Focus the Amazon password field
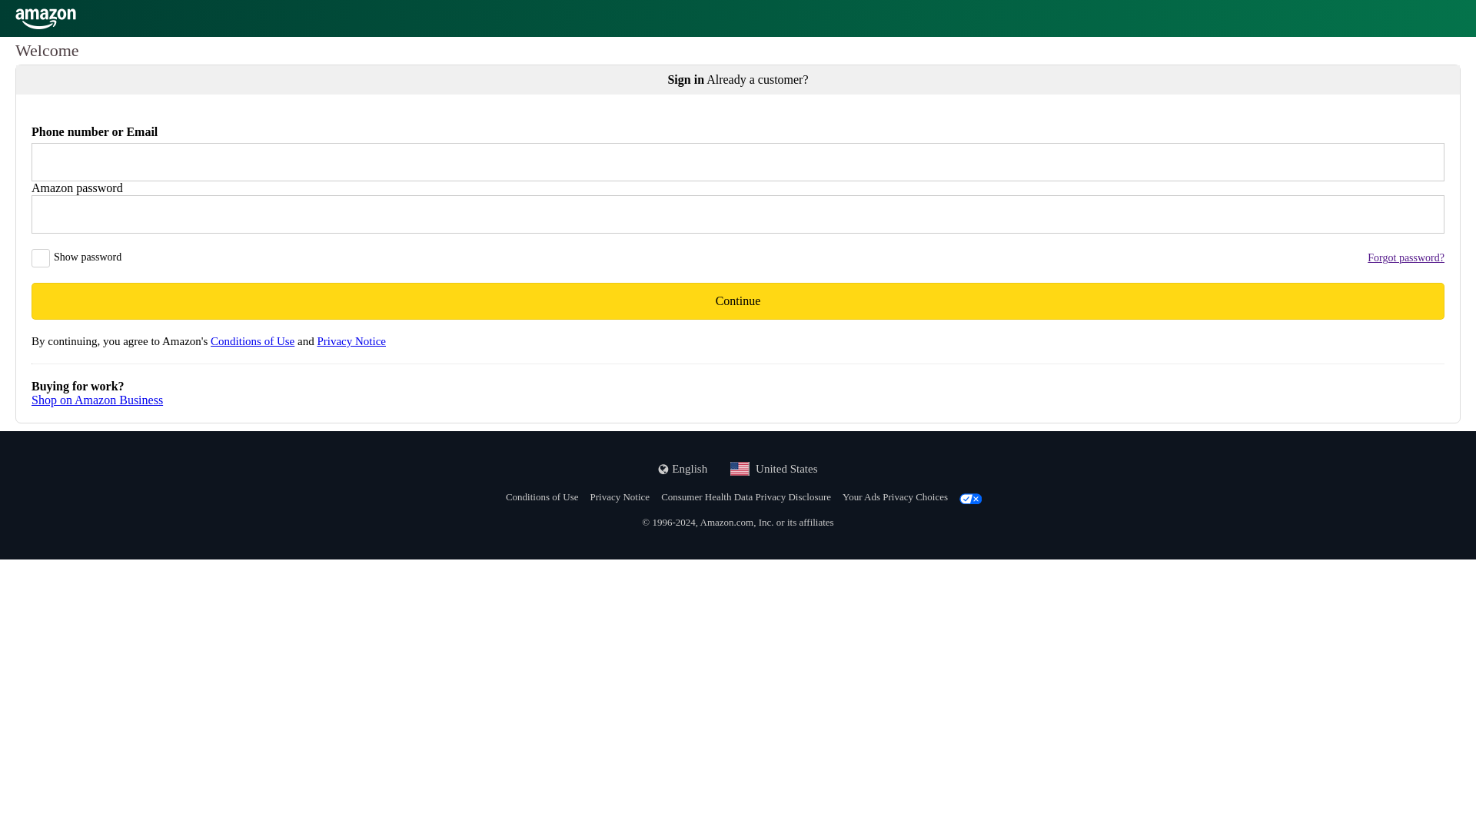 (738, 214)
